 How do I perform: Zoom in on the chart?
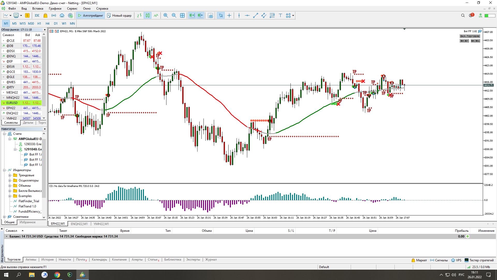click(166, 16)
